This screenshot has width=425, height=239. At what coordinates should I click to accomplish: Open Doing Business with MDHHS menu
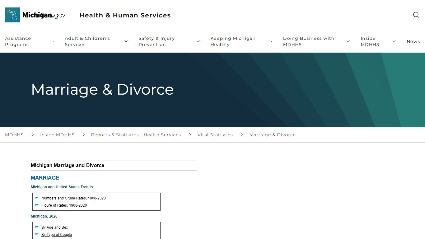309,41
